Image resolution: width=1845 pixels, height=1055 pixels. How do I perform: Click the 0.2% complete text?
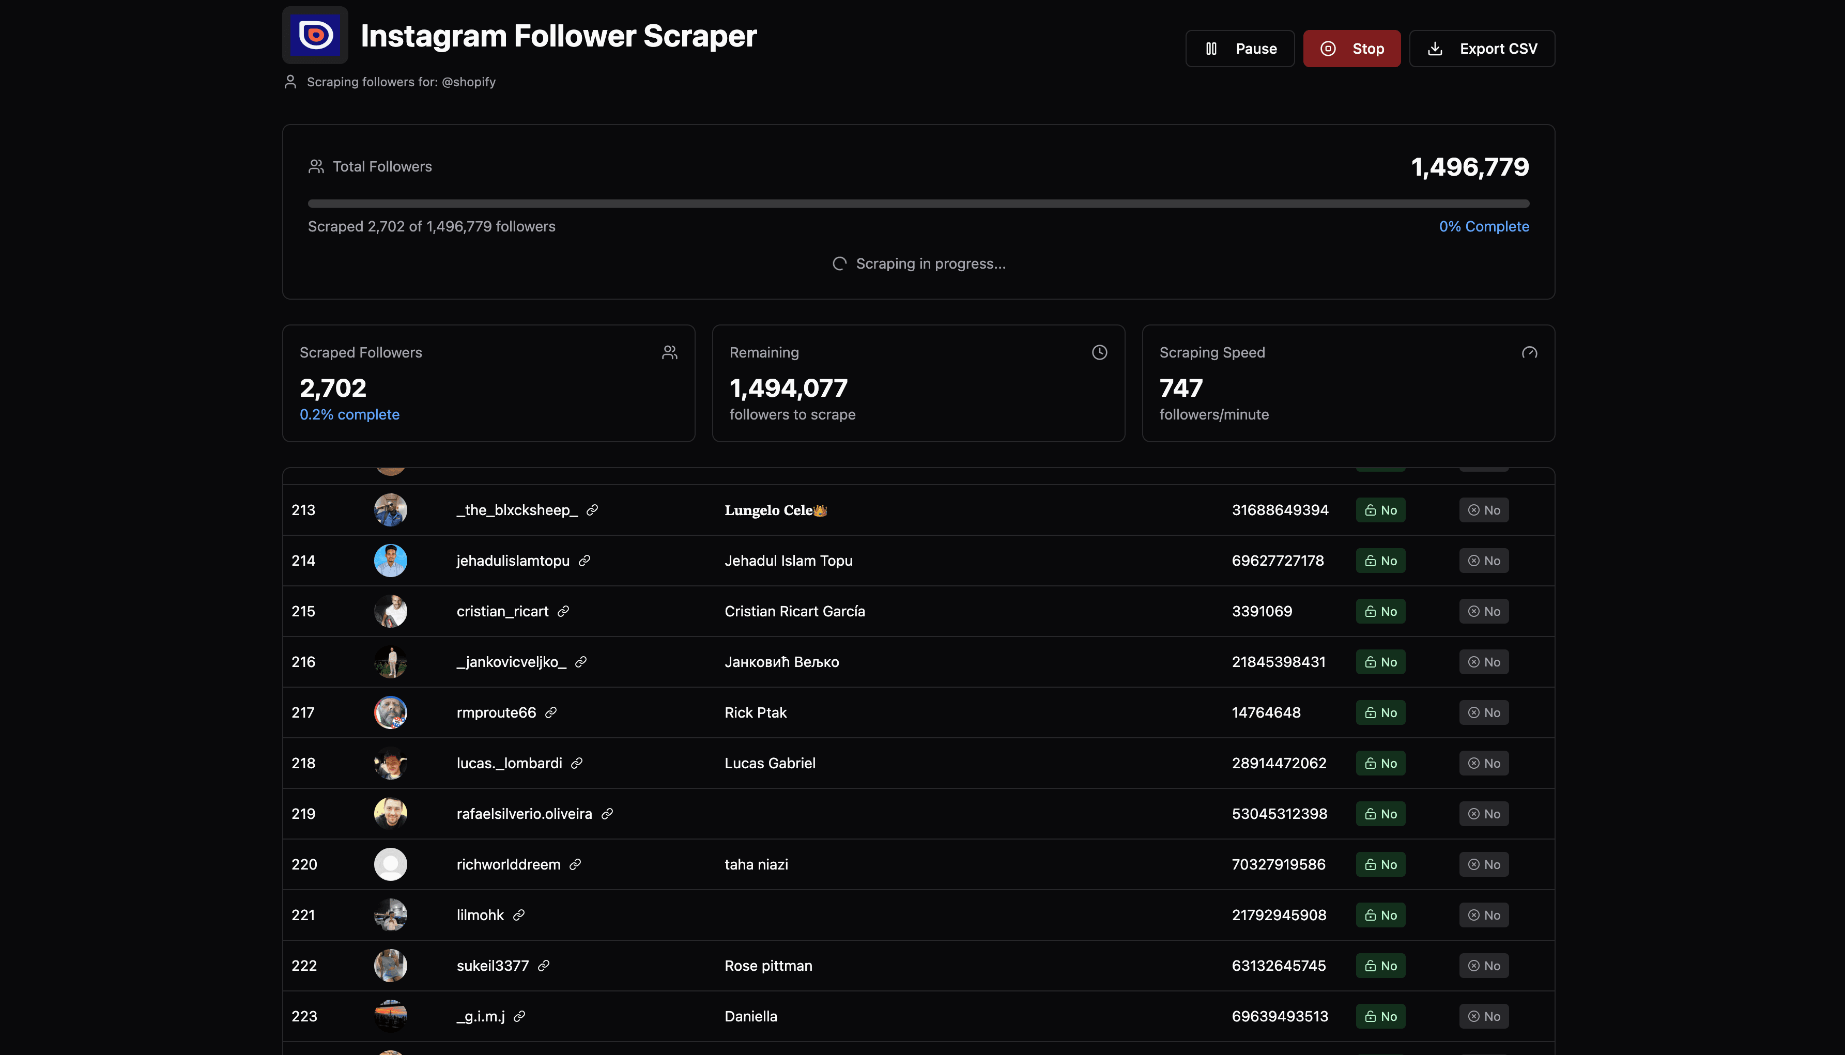tap(349, 414)
